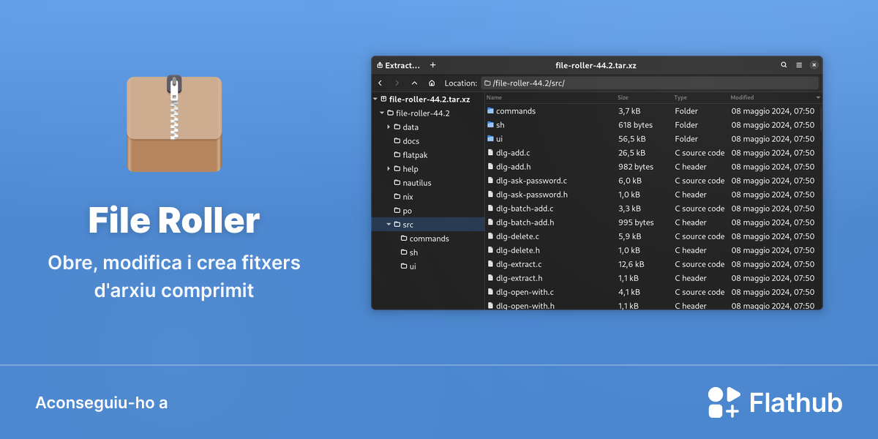Go to archive home location icon

tap(432, 83)
